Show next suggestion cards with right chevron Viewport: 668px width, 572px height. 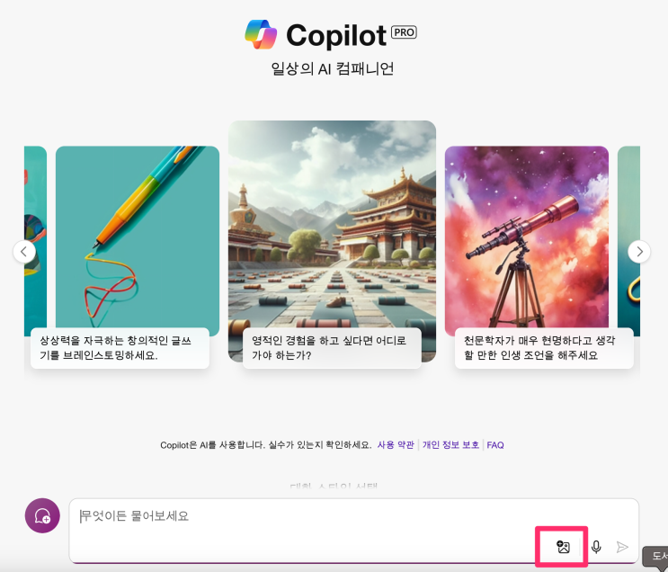coord(639,252)
